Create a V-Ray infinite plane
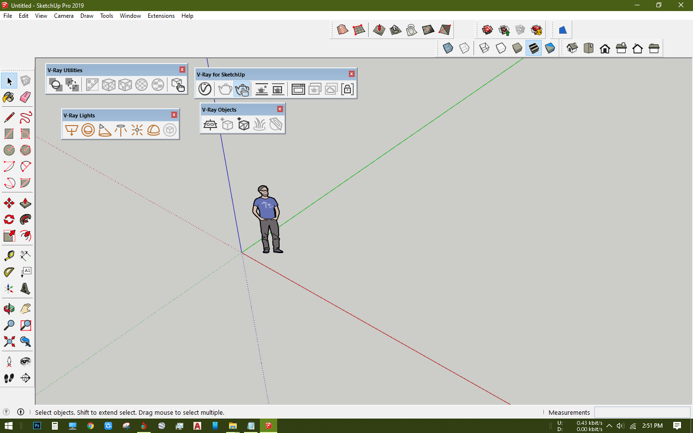Viewport: 693px width, 433px height. point(210,125)
